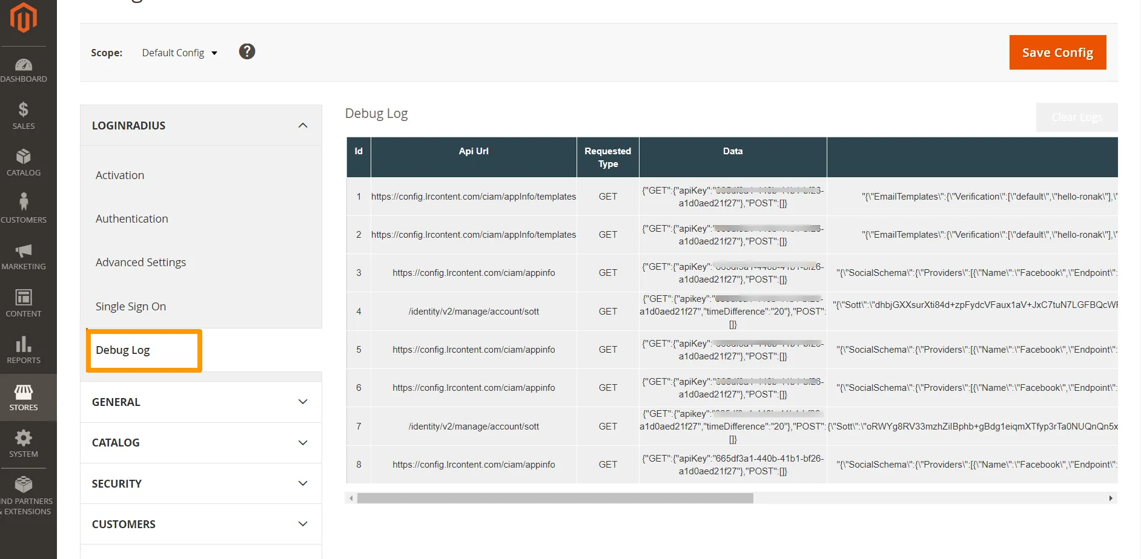Click the Magento logo icon
The width and height of the screenshot is (1141, 559).
pos(24,18)
